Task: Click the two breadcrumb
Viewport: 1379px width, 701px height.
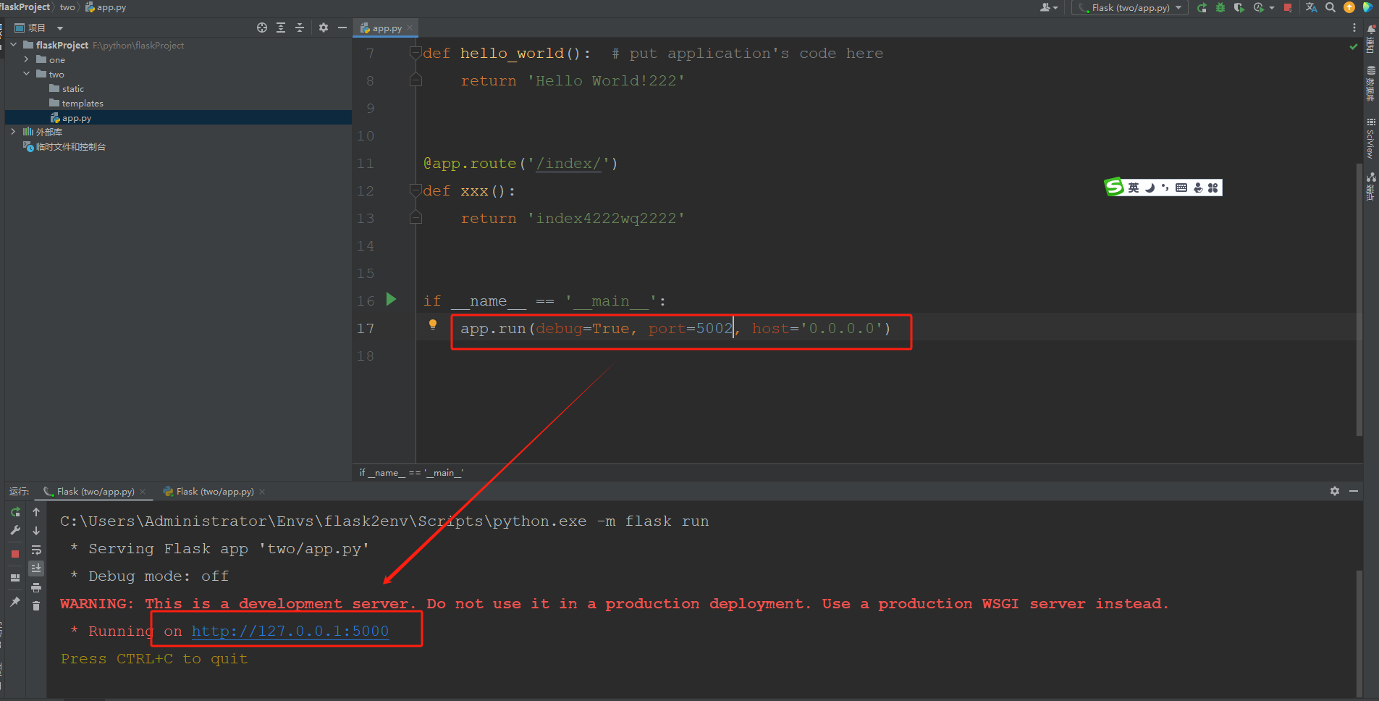Action: tap(67, 7)
